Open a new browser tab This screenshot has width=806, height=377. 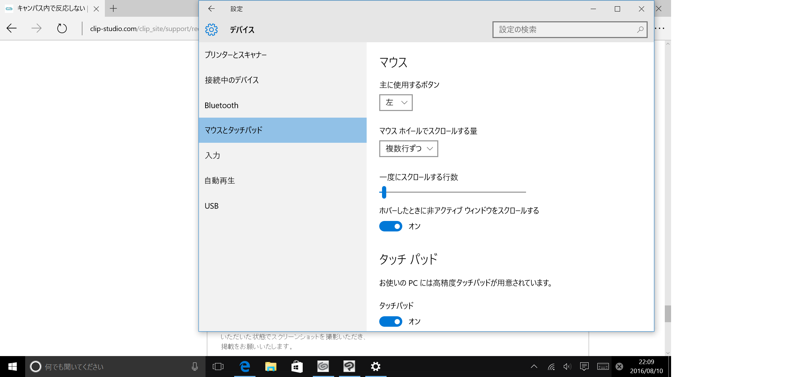click(x=113, y=9)
